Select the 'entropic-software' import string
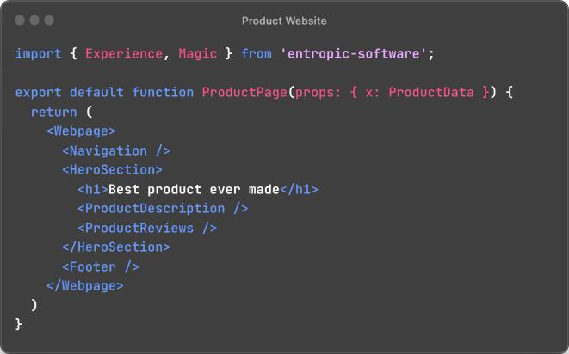 [355, 54]
